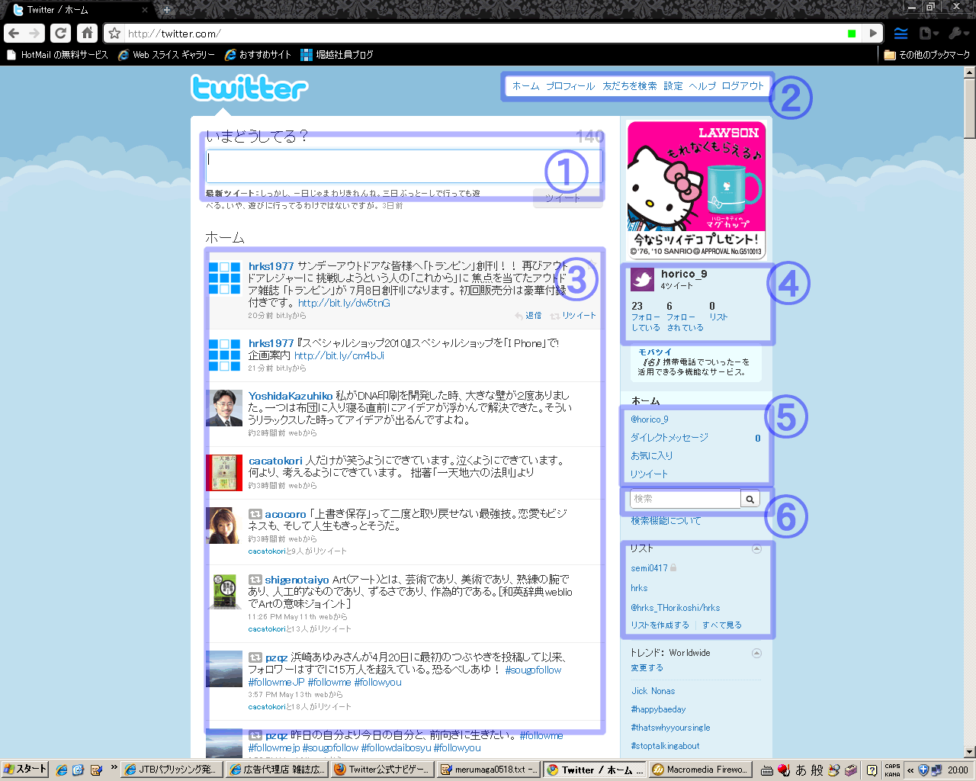This screenshot has width=976, height=781.
Task: Click the browser reload icon
Action: [60, 33]
